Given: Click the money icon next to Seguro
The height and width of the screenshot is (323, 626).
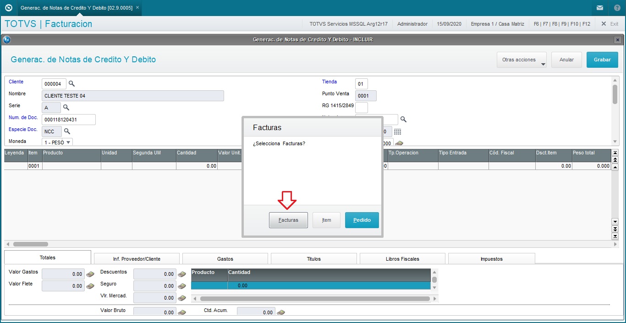Looking at the screenshot, I should click(182, 286).
